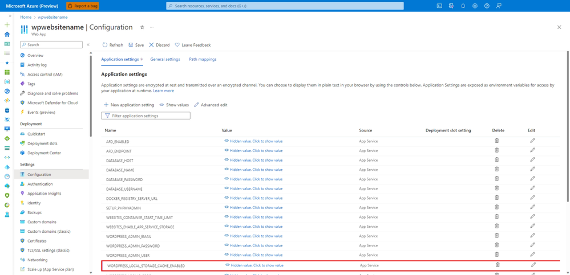
Task: Toggle Show values for all settings
Action: click(174, 105)
